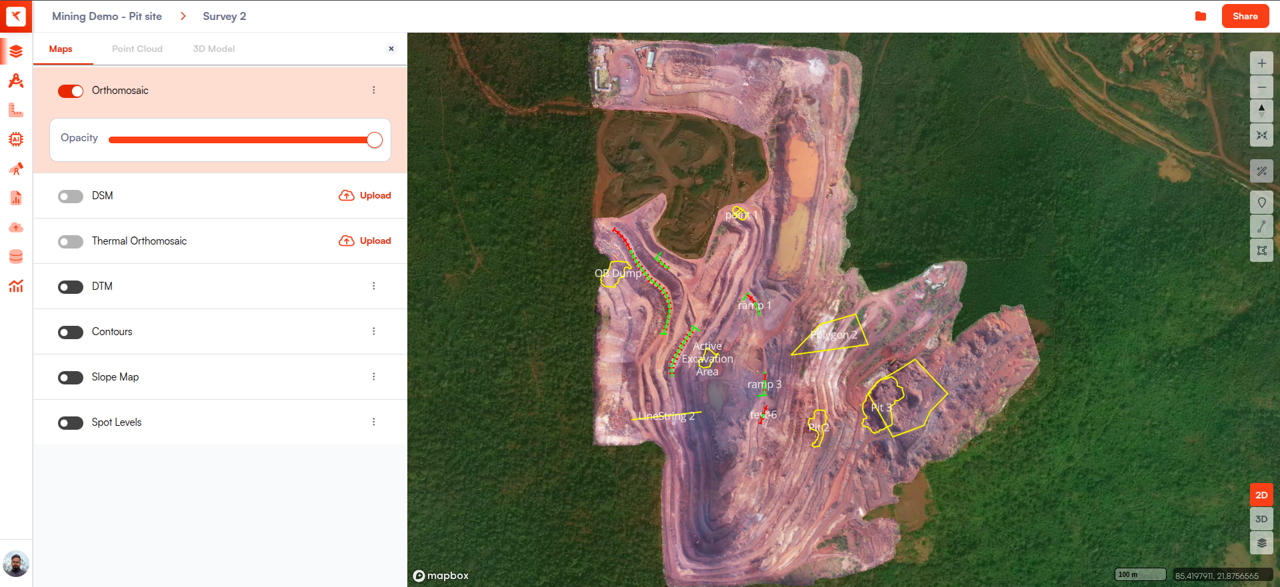Reset map bearing with compass arrow
The height and width of the screenshot is (587, 1280).
(x=1261, y=111)
